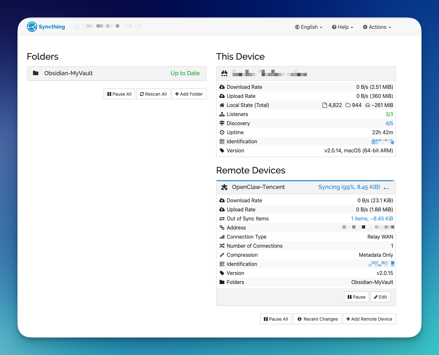This screenshot has width=439, height=355.
Task: Collapse the OpenClaw-Tencent device header
Action: point(258,187)
